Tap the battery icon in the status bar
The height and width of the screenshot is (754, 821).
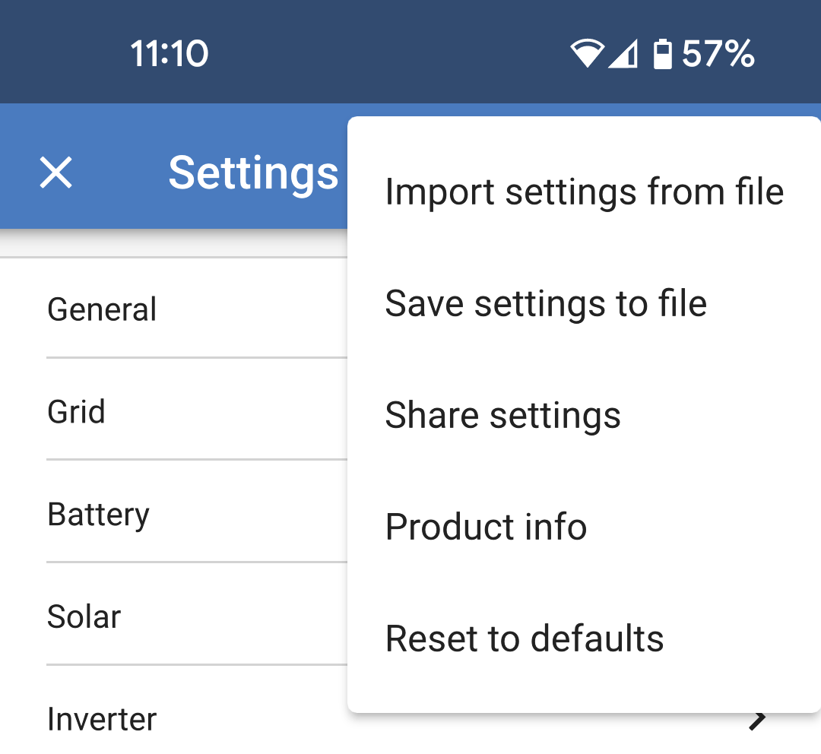pos(663,55)
